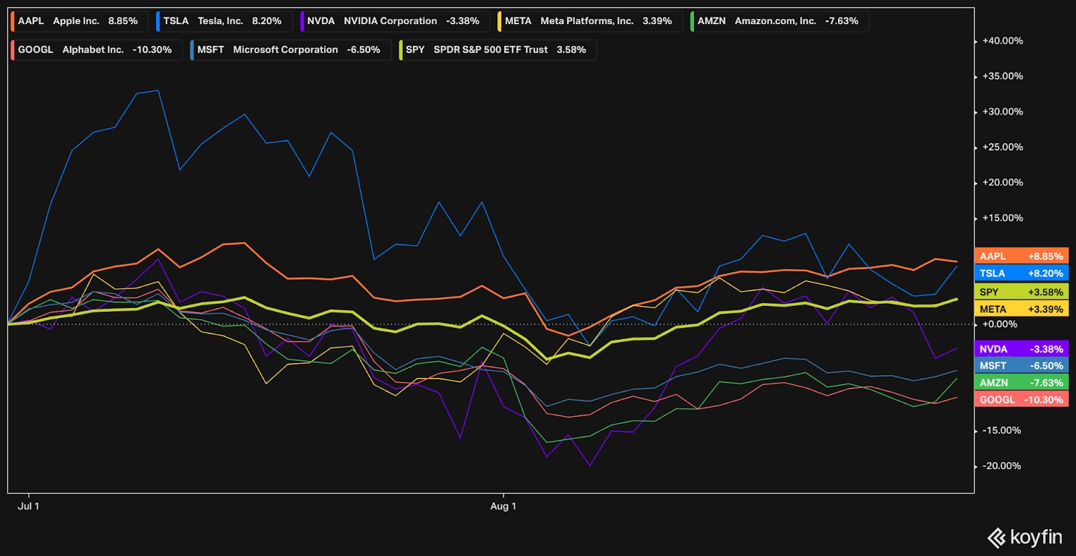The height and width of the screenshot is (556, 1076).
Task: Click the red GOOGL -10.30% price tag
Action: pos(1021,399)
